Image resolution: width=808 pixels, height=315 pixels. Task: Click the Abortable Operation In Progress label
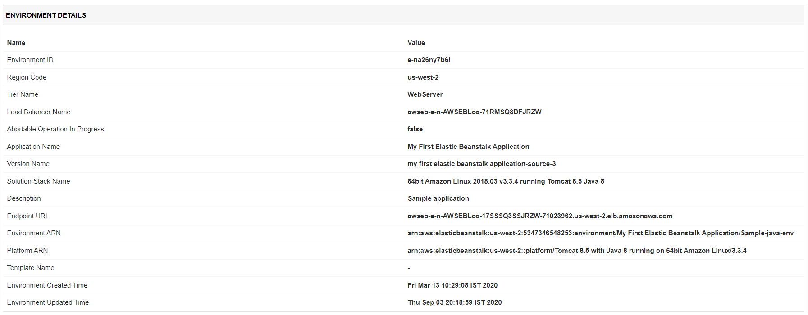(55, 129)
